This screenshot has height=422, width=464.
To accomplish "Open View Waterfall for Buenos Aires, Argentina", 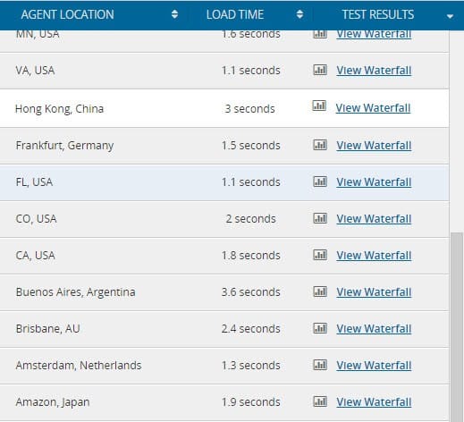I will click(374, 292).
